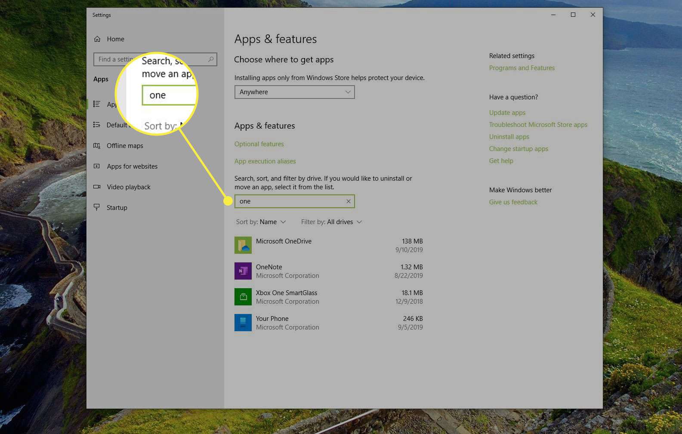Image resolution: width=682 pixels, height=434 pixels.
Task: Click the Default apps sidebar icon
Action: tap(97, 125)
